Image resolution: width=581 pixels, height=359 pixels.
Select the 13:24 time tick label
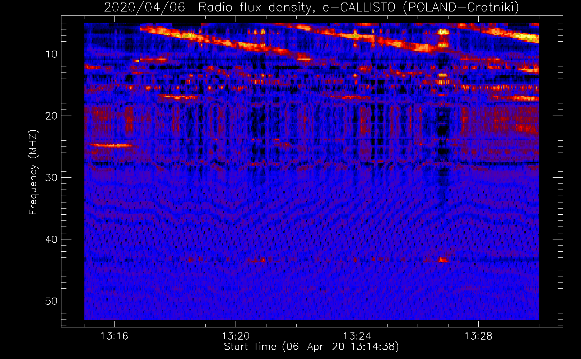(357, 336)
